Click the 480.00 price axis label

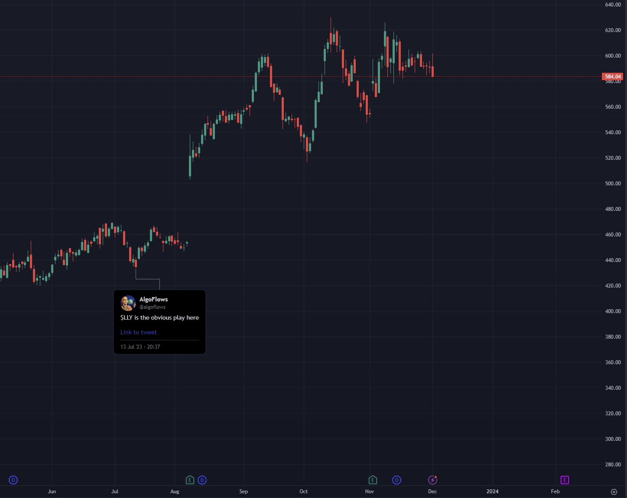(613, 209)
